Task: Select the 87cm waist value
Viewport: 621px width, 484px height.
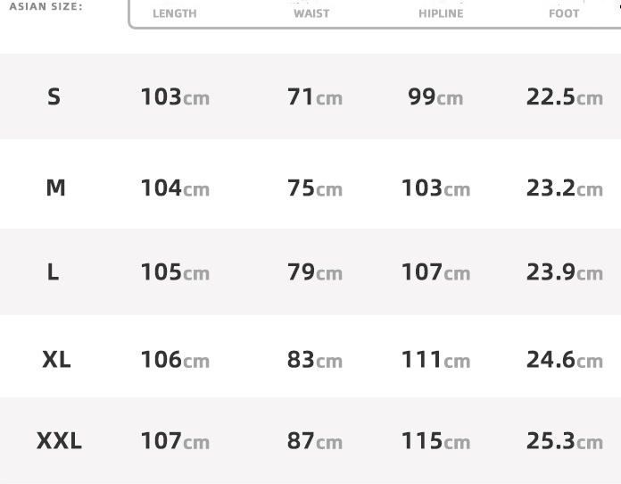Action: [x=314, y=440]
